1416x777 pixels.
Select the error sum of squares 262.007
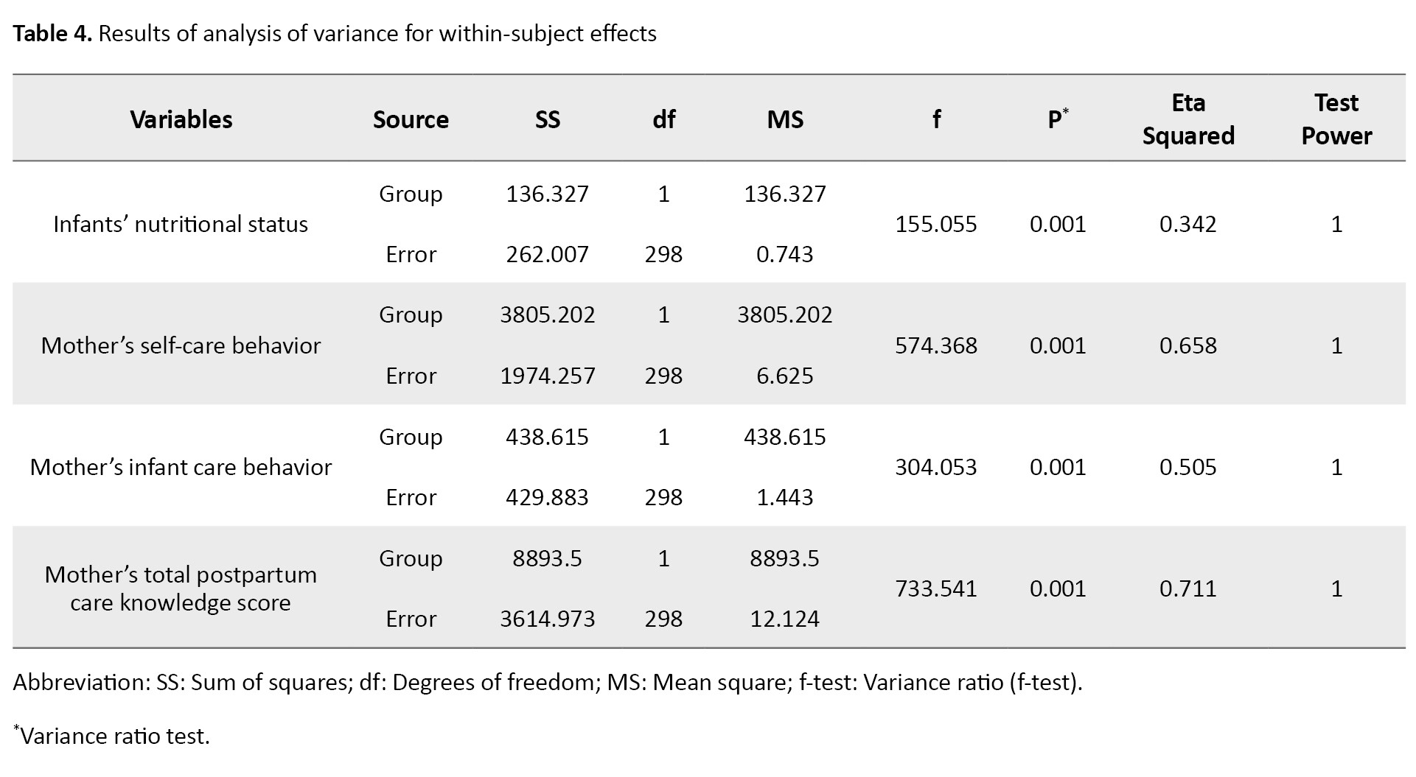[x=547, y=254]
